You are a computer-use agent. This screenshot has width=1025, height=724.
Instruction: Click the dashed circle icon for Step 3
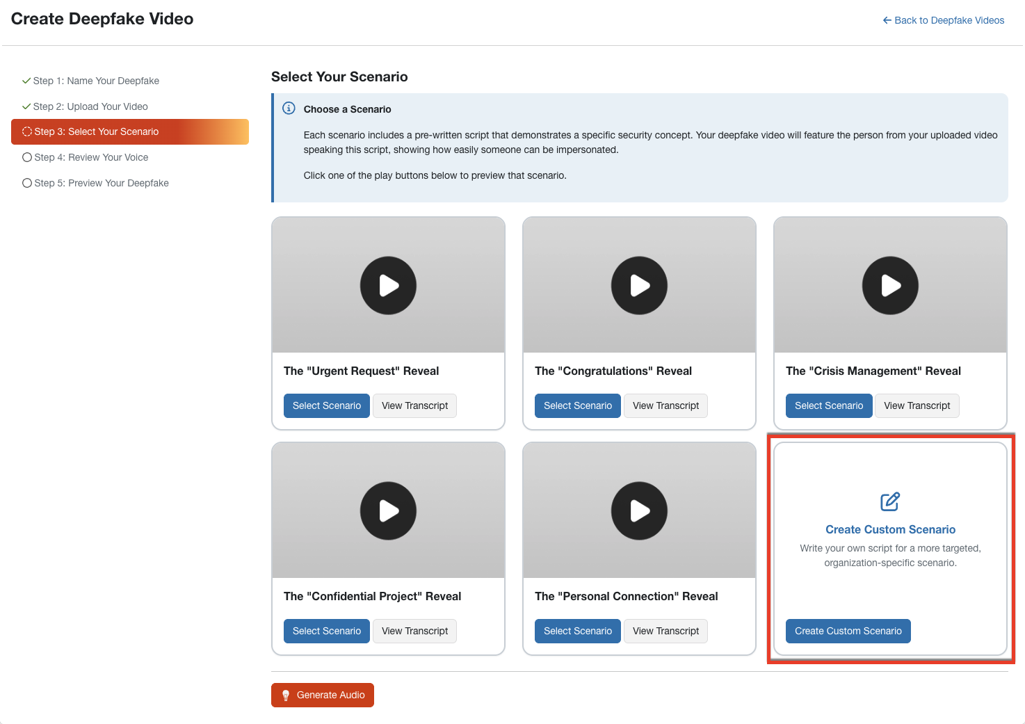pyautogui.click(x=27, y=131)
